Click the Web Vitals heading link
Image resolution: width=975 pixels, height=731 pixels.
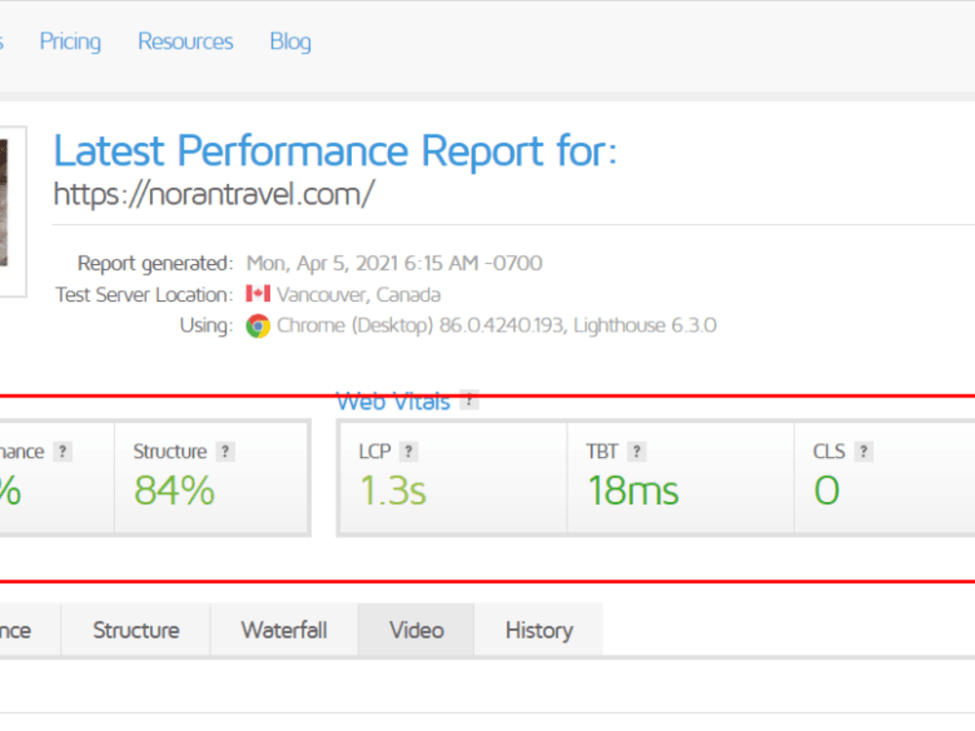[x=393, y=402]
